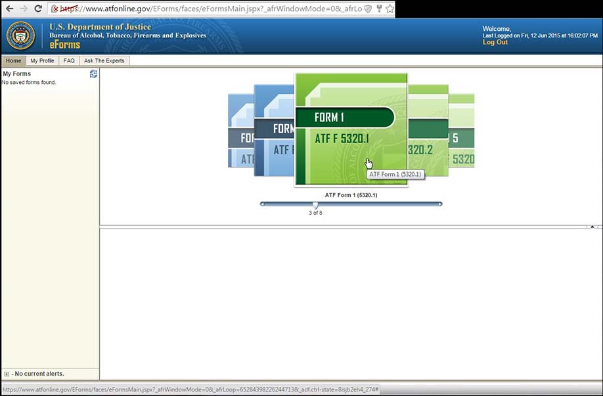Image resolution: width=603 pixels, height=396 pixels.
Task: Open the Ask The Experts tab
Action: point(104,60)
